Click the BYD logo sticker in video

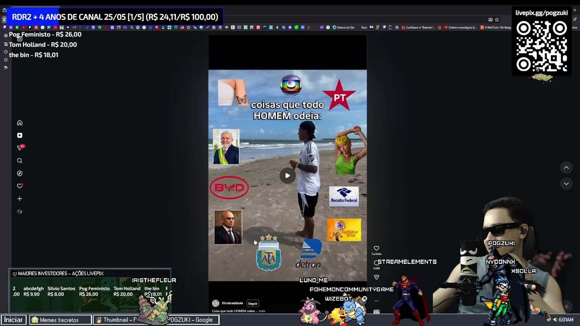point(229,187)
